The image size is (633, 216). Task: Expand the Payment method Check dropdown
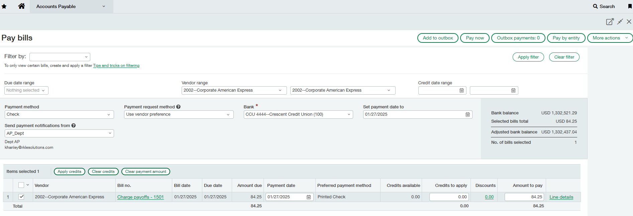(59, 115)
